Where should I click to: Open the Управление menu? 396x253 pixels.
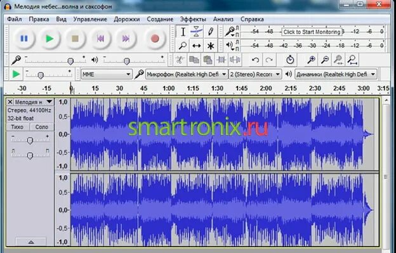click(90, 19)
